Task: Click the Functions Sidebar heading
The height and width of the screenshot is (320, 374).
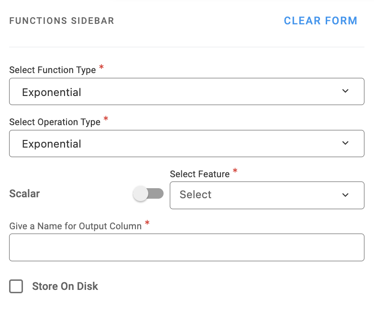Action: pos(62,21)
